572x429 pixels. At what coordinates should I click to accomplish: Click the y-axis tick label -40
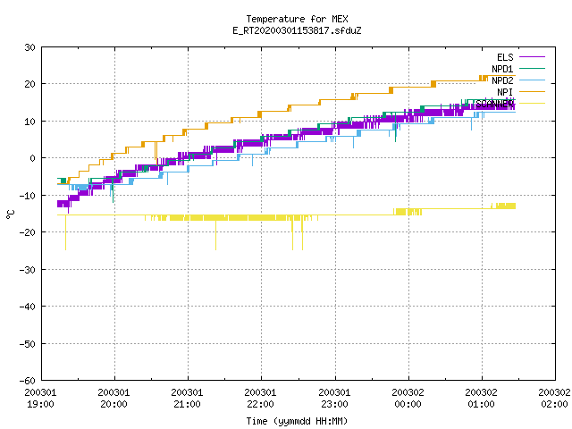28,307
